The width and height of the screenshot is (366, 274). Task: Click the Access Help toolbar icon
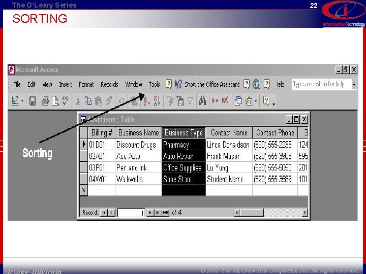(x=266, y=100)
